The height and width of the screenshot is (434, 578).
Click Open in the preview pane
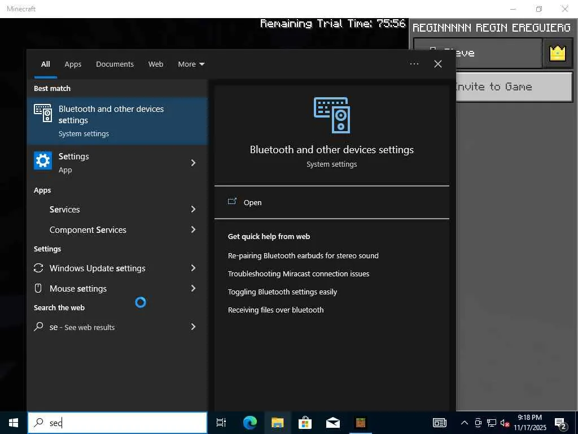pos(332,202)
